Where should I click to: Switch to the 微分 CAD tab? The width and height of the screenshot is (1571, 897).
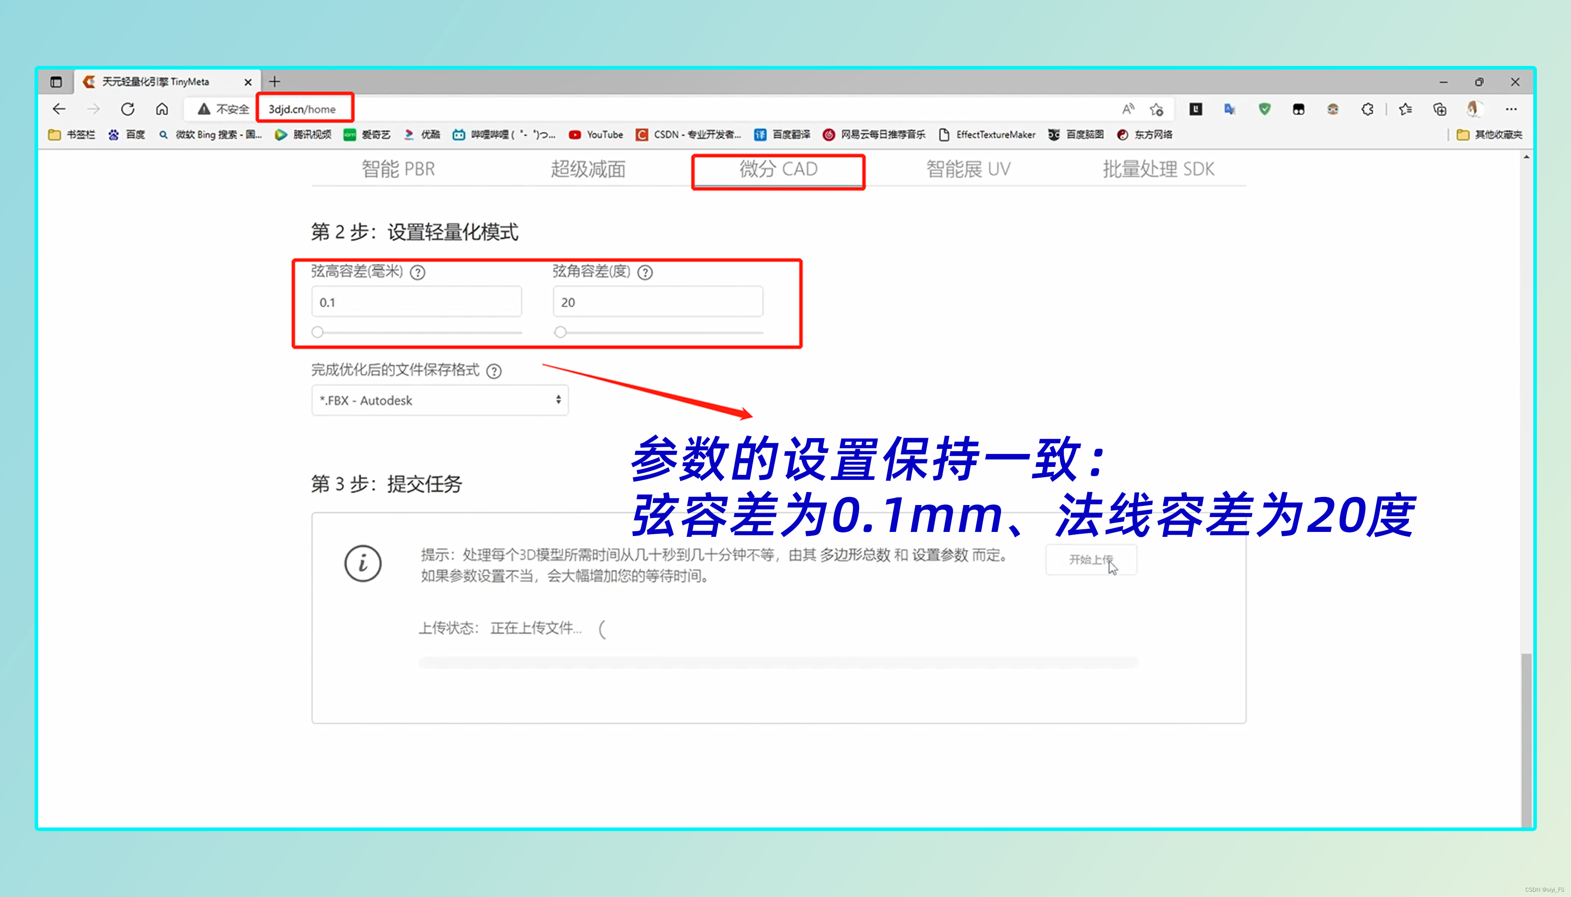(778, 169)
